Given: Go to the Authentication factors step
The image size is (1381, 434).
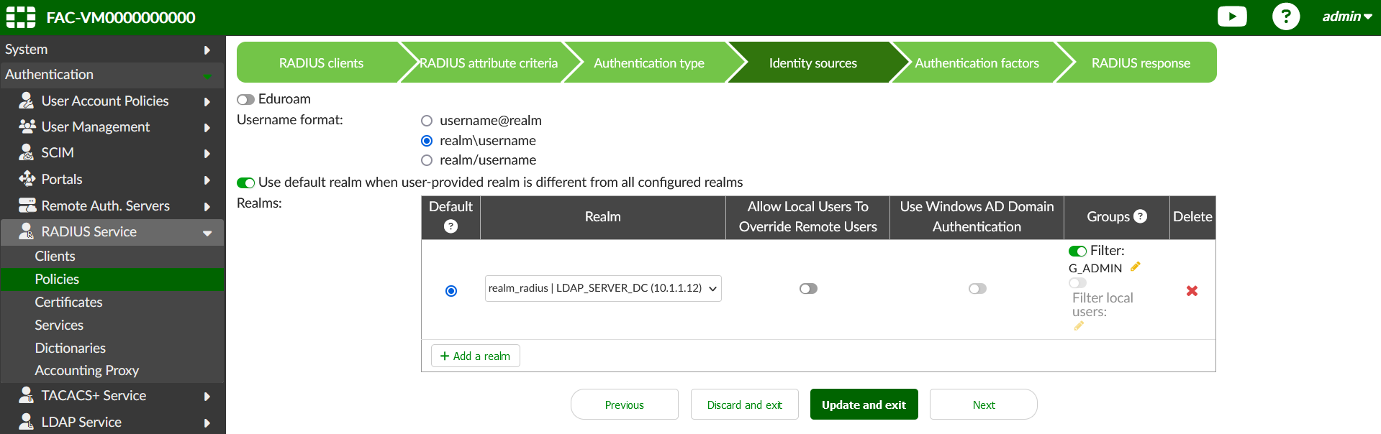Looking at the screenshot, I should pyautogui.click(x=976, y=63).
